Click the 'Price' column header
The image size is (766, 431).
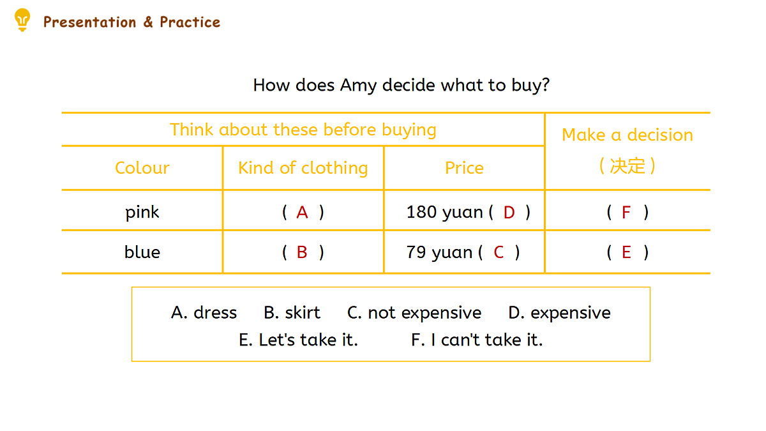coord(464,168)
